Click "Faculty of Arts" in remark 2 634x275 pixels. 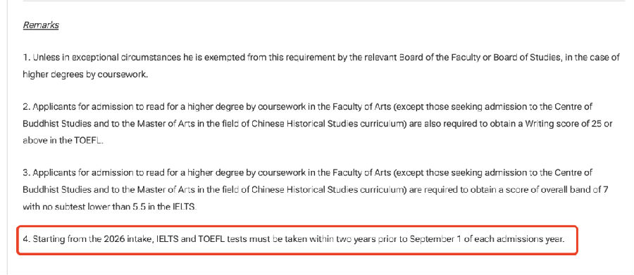[359, 107]
